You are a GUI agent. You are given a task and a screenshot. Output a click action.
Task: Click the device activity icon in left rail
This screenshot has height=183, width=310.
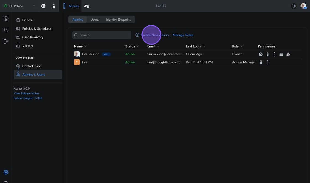click(6, 41)
